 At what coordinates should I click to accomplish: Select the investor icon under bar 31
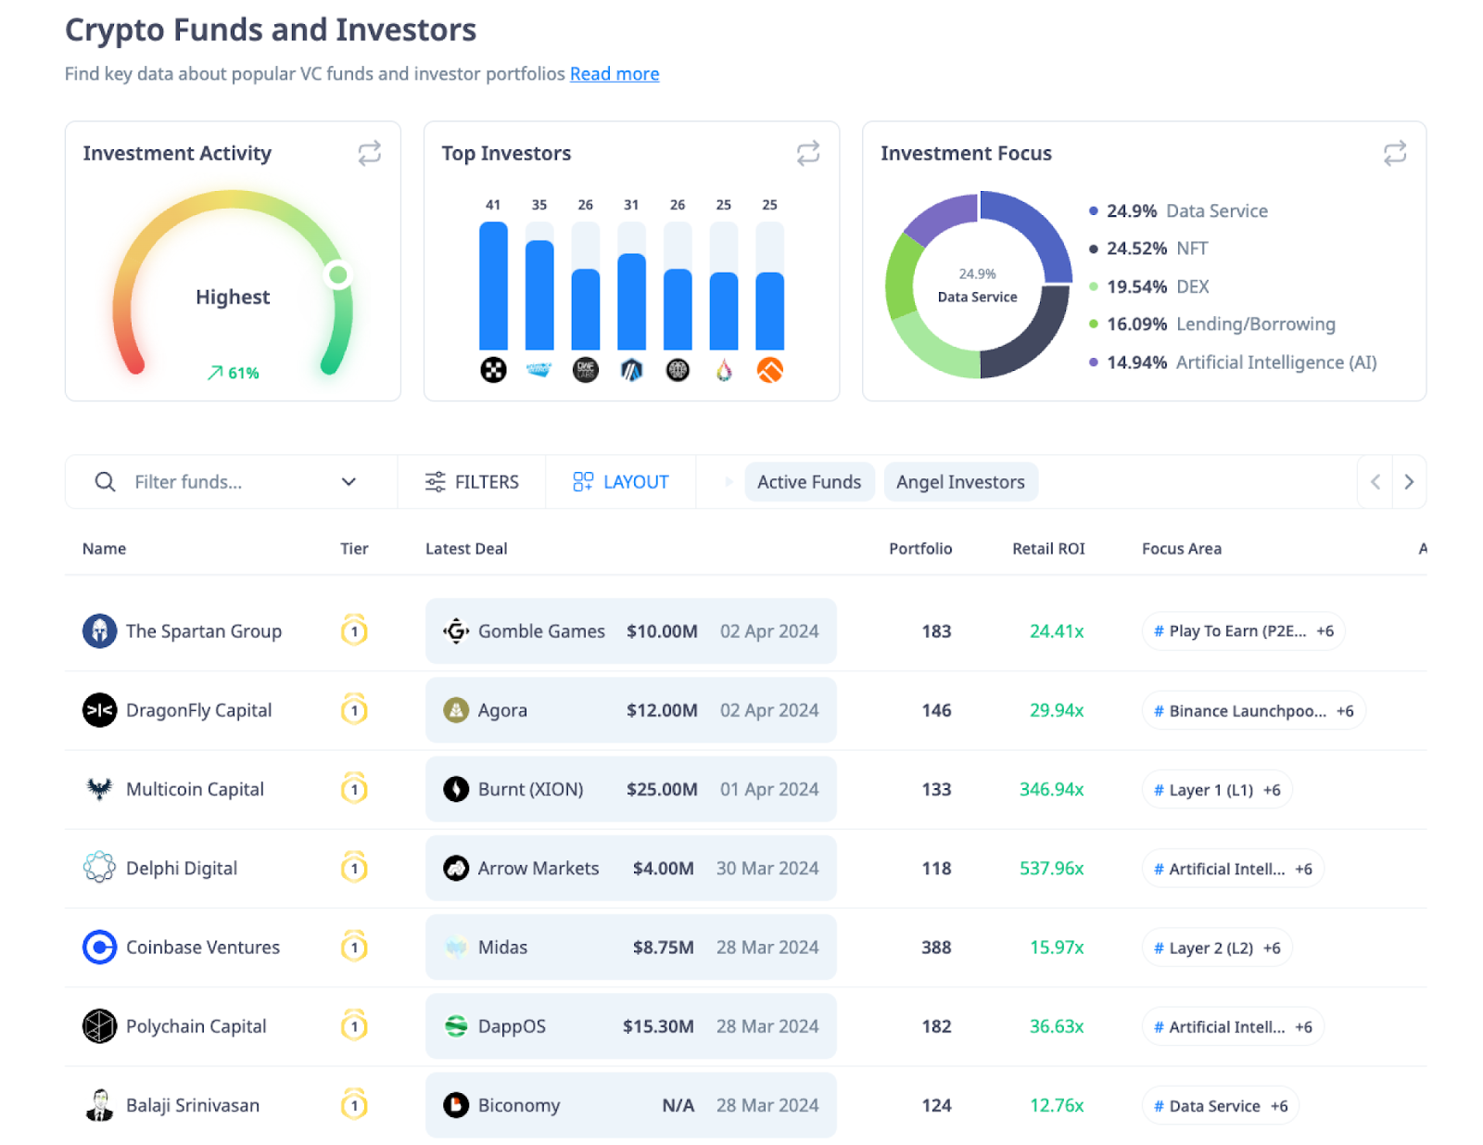[631, 371]
